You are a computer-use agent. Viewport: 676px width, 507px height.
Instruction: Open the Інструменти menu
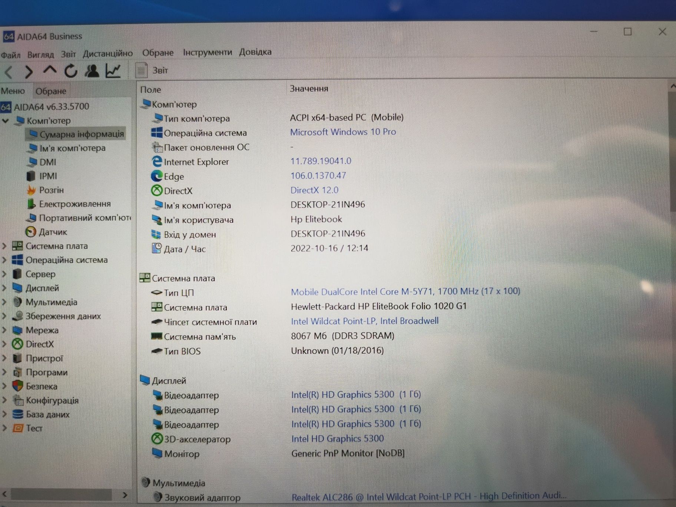point(208,52)
